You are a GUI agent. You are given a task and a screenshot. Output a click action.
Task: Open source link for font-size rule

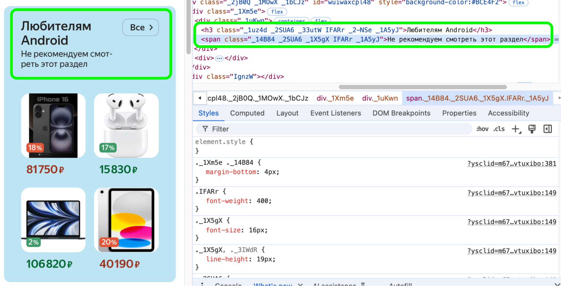point(512,222)
